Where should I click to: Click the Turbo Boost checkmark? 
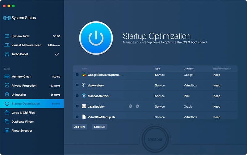click(57, 54)
